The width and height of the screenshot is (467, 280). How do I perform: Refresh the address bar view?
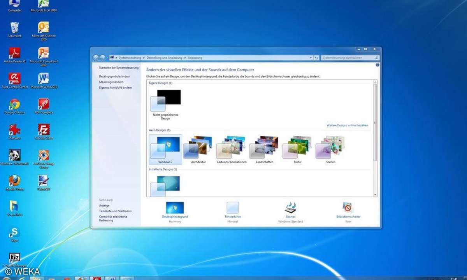[x=316, y=58]
